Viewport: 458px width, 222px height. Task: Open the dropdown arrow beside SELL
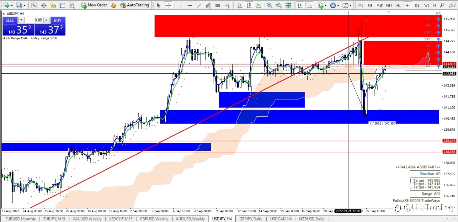coord(21,20)
